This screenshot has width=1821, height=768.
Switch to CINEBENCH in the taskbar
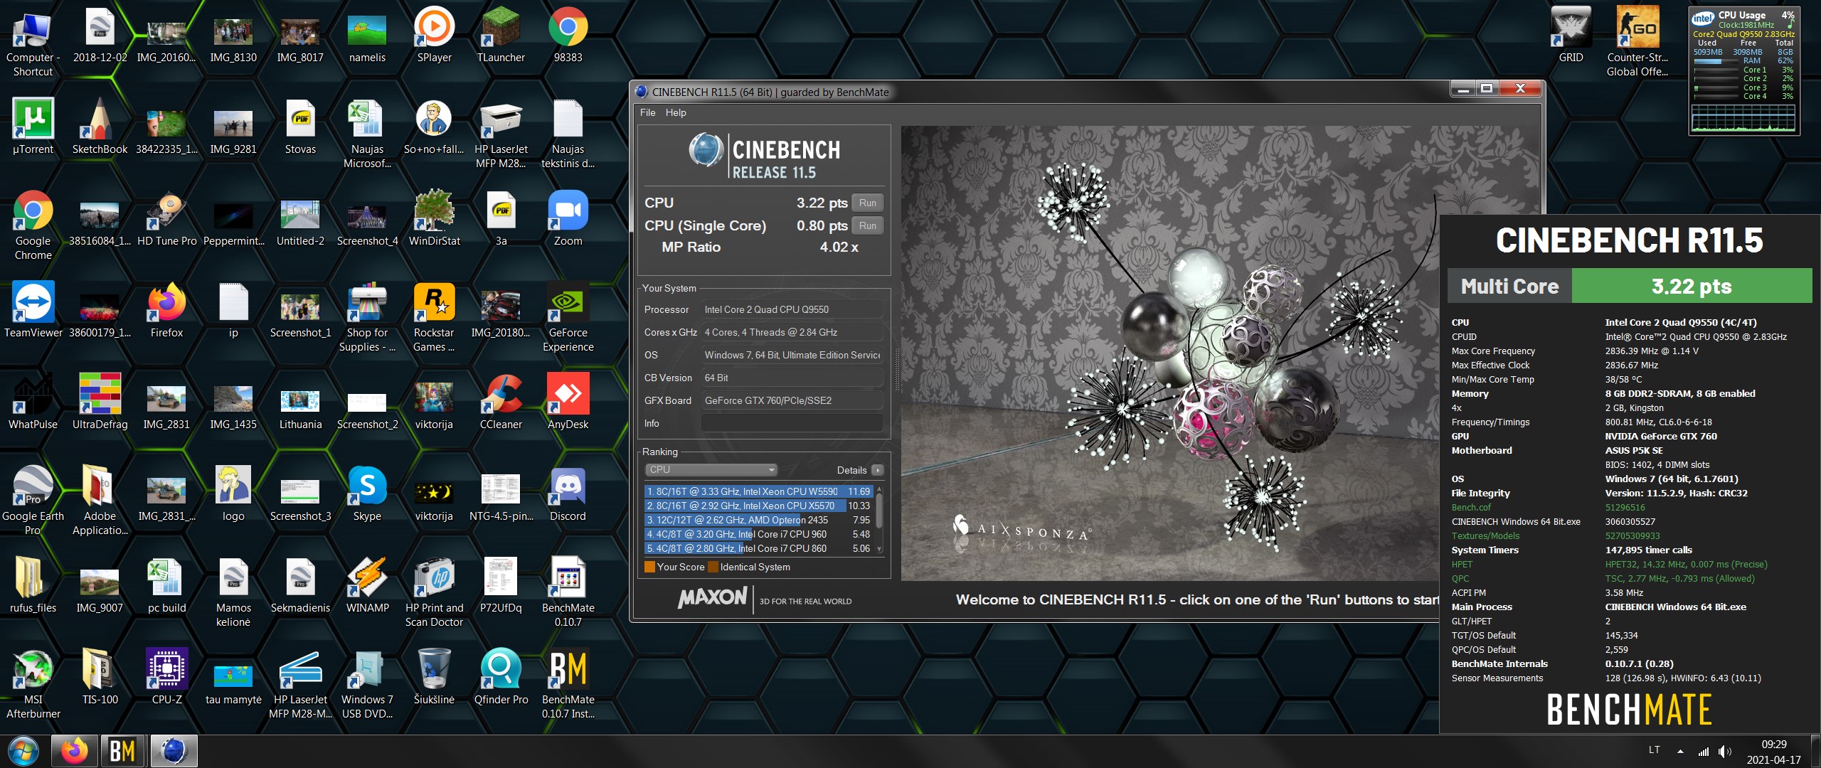[x=174, y=751]
